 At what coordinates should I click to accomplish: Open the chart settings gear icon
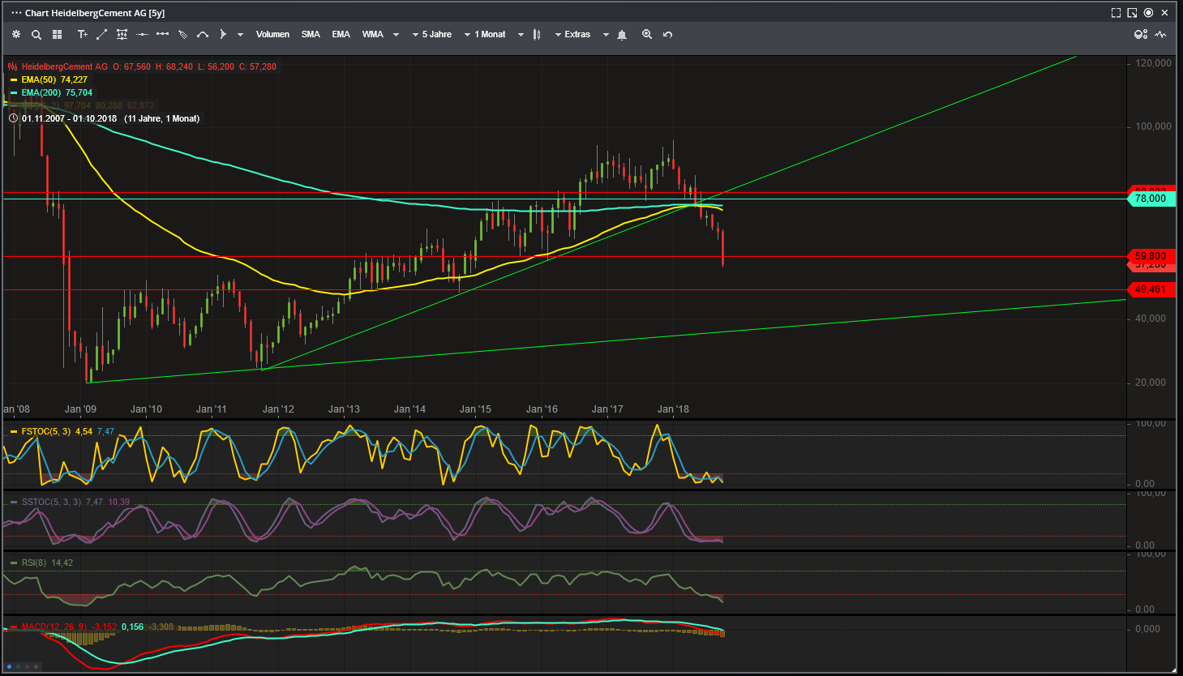tap(15, 34)
